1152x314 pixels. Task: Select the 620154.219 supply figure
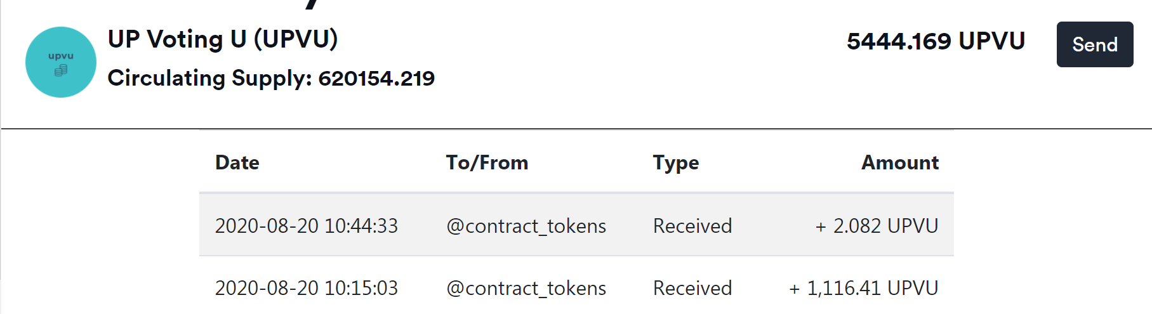tap(376, 78)
